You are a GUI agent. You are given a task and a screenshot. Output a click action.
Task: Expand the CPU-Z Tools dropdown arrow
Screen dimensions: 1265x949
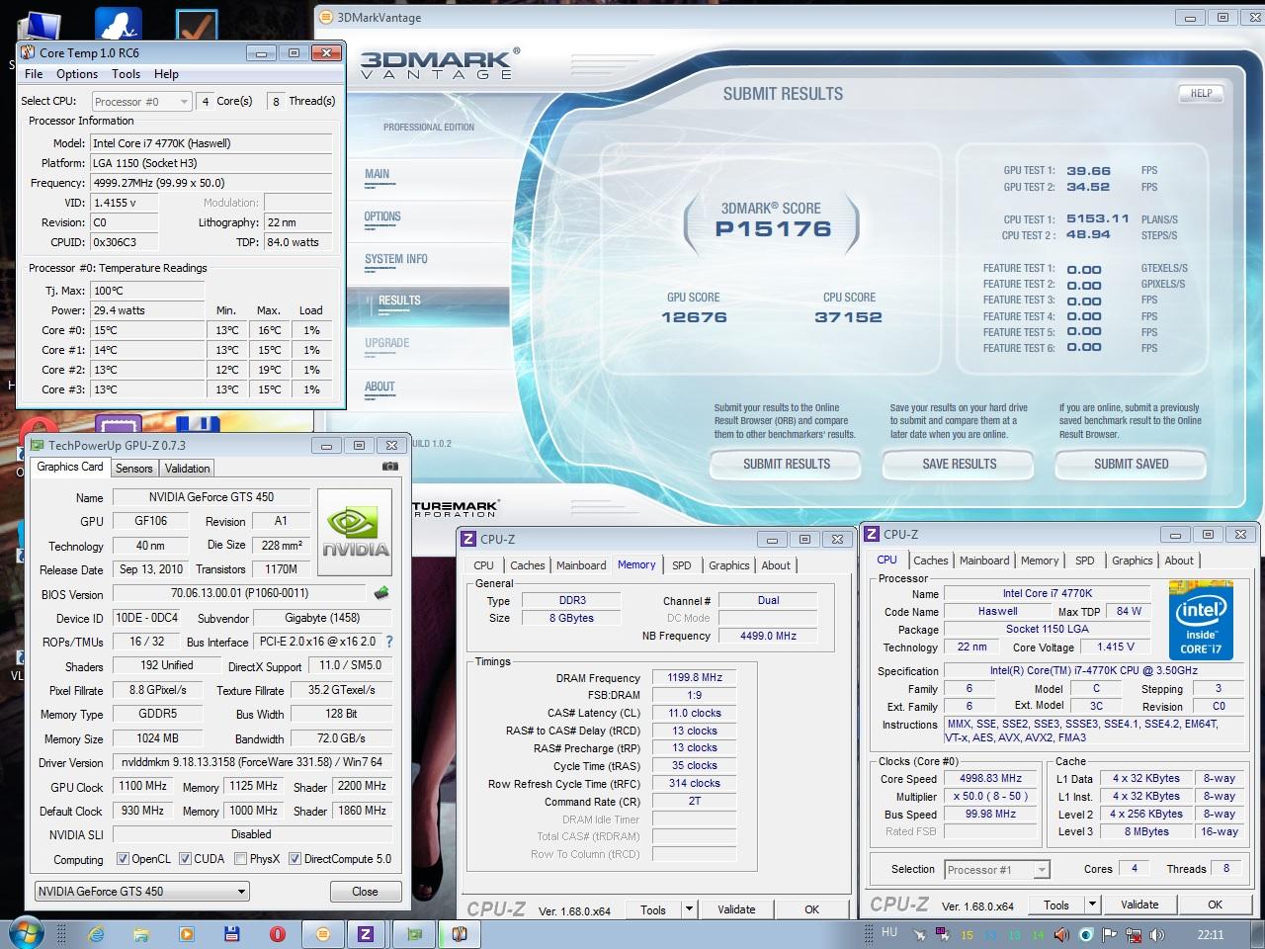click(x=1091, y=905)
